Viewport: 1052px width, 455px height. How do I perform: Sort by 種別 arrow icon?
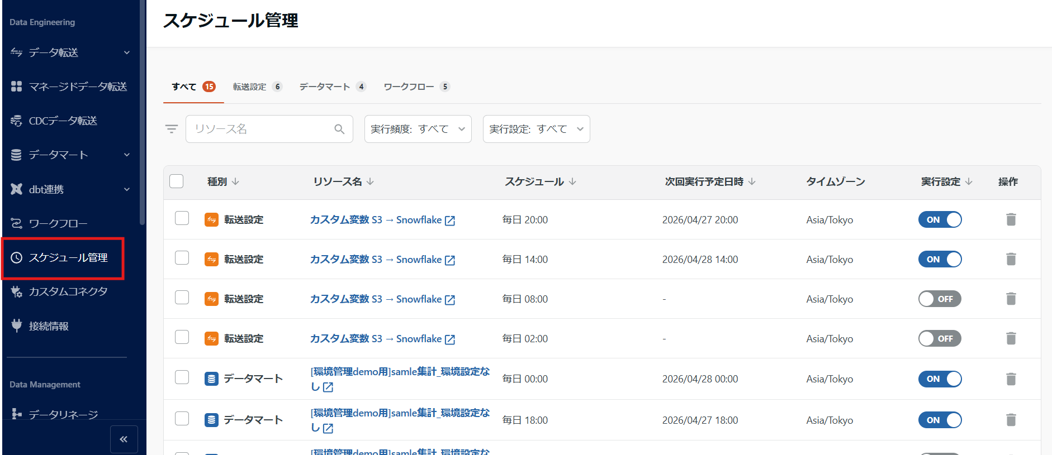pos(235,181)
